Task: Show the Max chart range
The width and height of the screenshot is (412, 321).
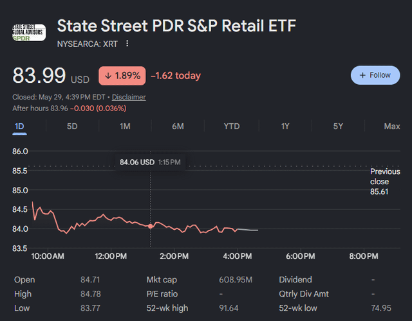Action: pos(392,126)
